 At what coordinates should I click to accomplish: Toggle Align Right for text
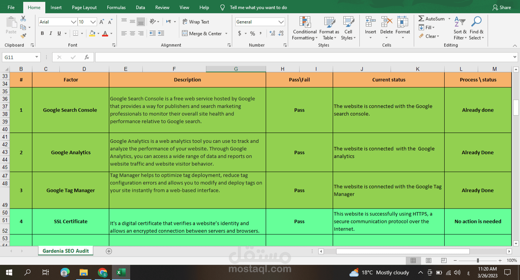(141, 33)
